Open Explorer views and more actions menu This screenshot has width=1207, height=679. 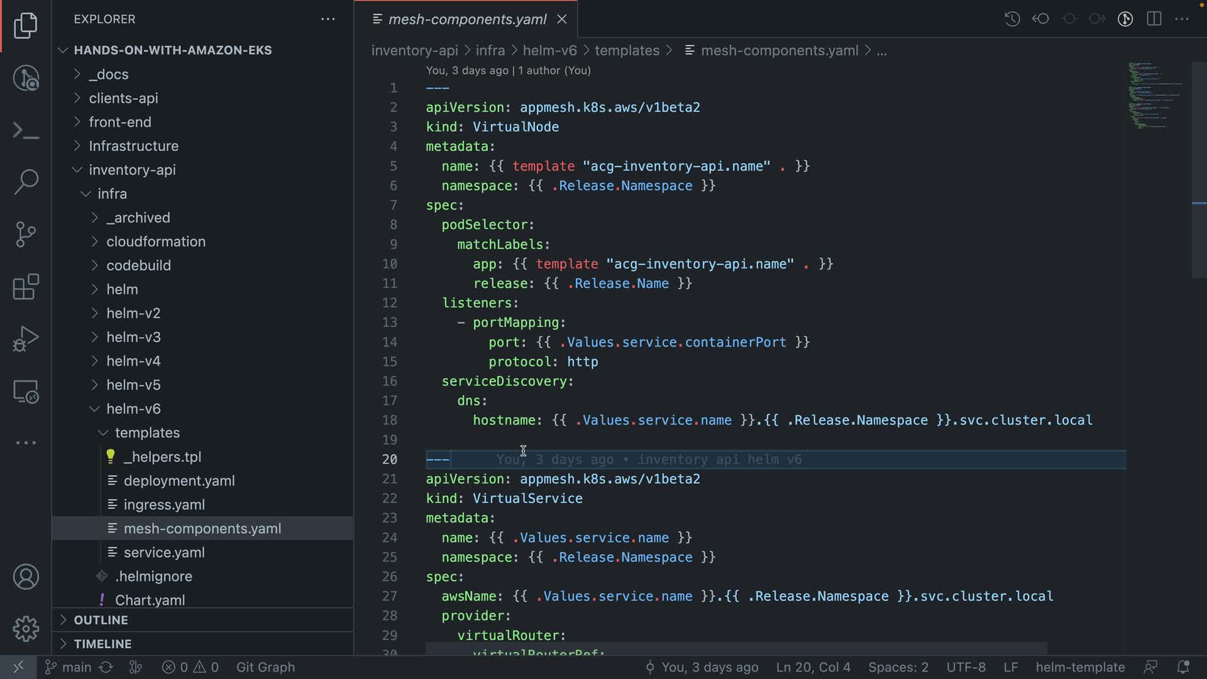(x=328, y=19)
